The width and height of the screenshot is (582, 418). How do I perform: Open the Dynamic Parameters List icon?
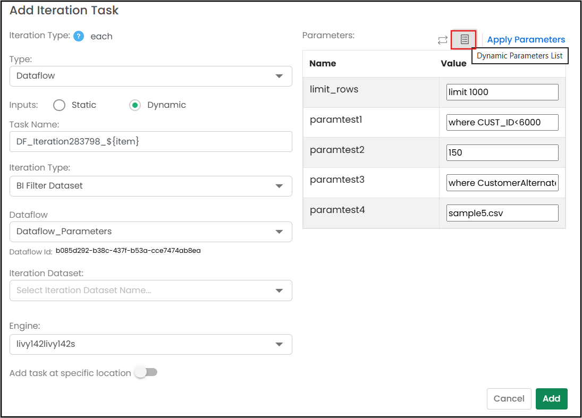point(465,39)
